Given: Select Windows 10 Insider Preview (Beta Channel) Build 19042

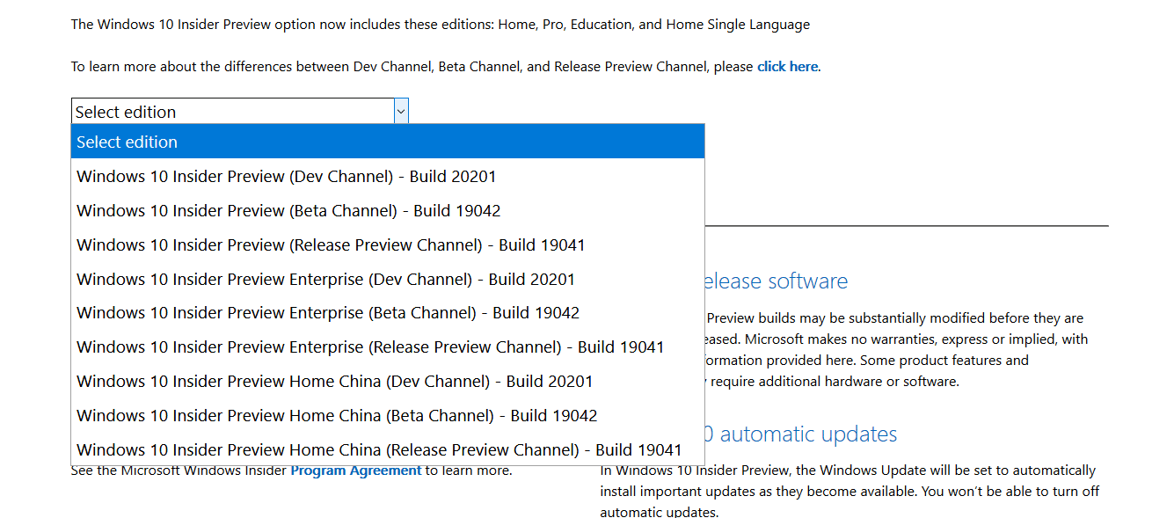Looking at the screenshot, I should coord(388,210).
